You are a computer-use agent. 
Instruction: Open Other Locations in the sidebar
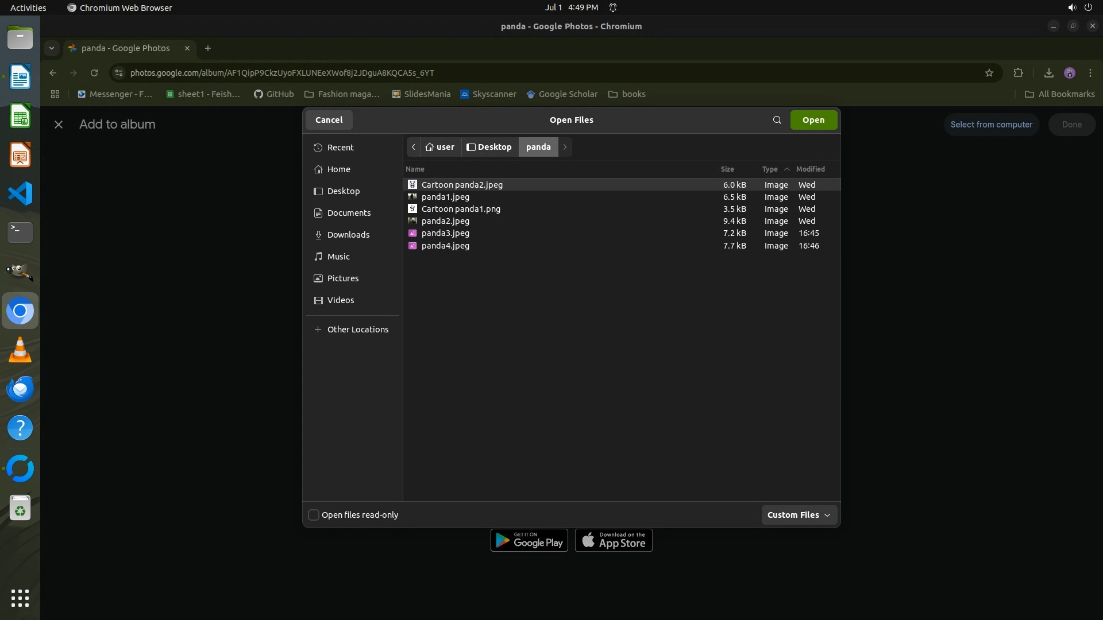click(x=357, y=330)
